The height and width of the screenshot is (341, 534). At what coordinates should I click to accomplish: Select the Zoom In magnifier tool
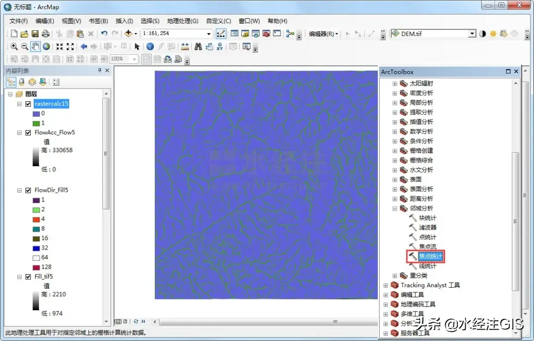point(14,46)
